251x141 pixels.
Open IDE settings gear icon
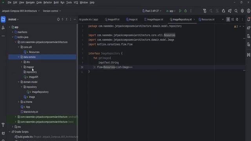242,11
